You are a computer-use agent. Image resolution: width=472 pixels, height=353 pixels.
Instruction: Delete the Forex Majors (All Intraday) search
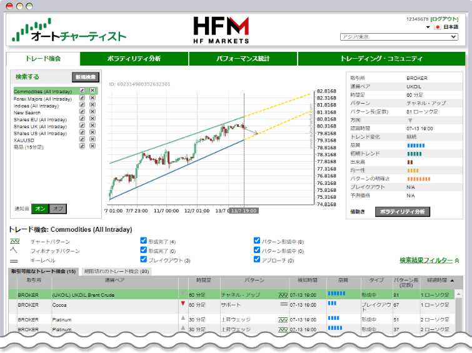(92, 99)
